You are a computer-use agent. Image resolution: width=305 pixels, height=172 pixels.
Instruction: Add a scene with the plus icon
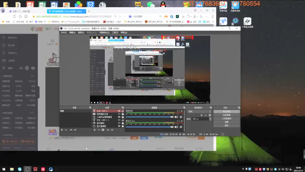pyautogui.click(x=61, y=130)
